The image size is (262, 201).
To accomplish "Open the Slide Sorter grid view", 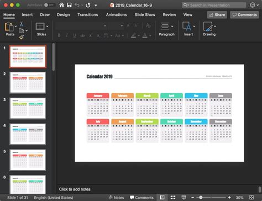I will click(x=173, y=198).
